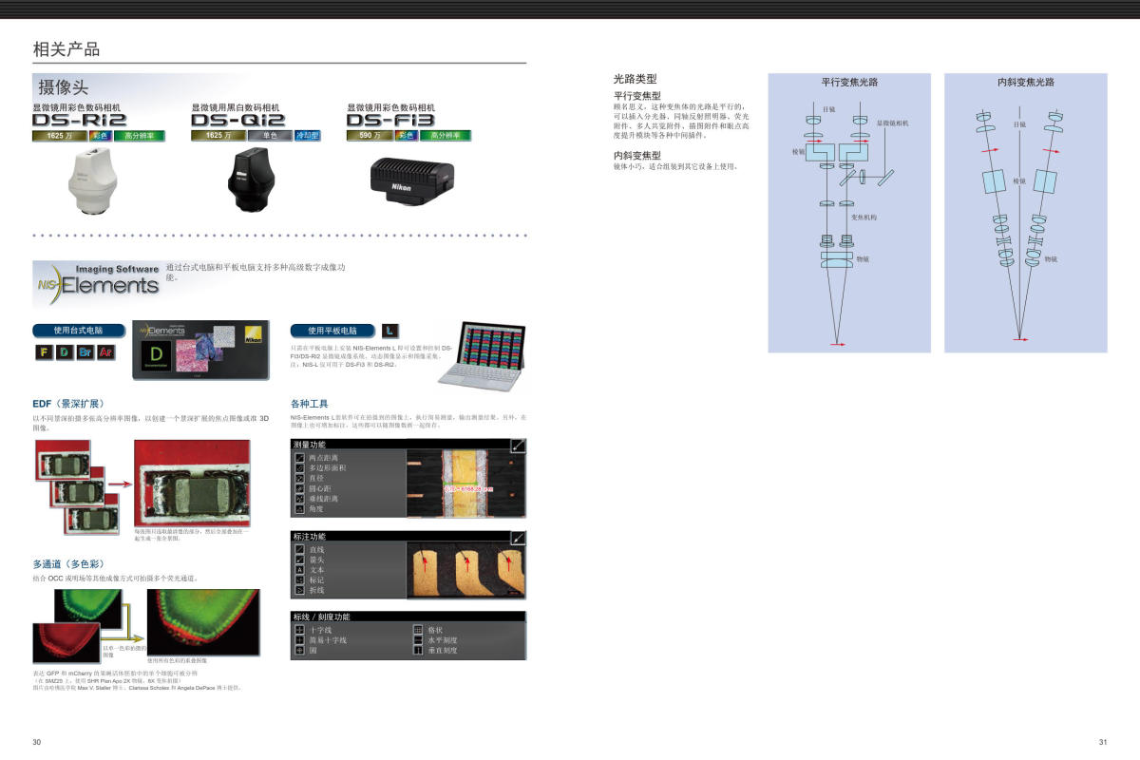The image size is (1140, 760).
Task: Click the 各种工具 heading
Action: [x=310, y=404]
